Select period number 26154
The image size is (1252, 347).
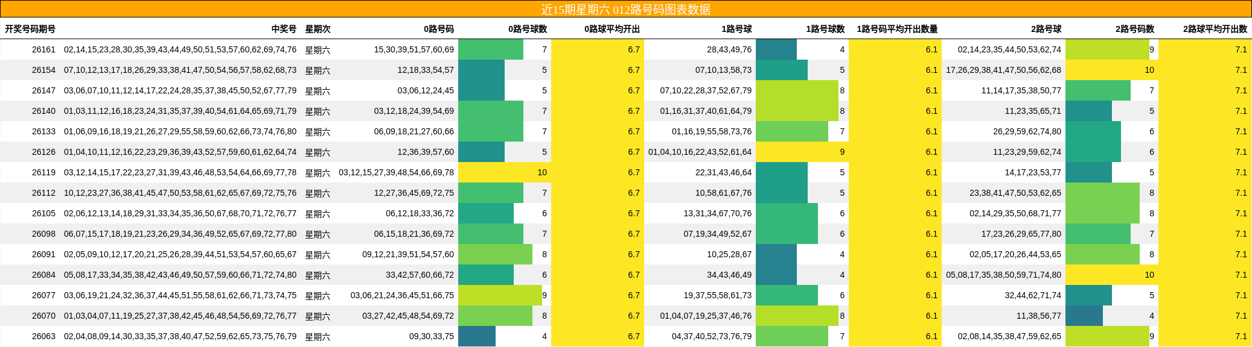(x=43, y=70)
